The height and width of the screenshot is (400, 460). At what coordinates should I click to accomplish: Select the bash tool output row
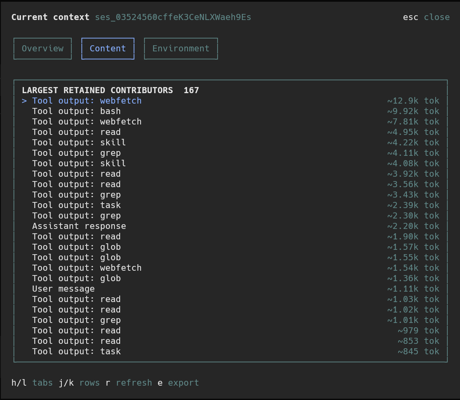231,111
